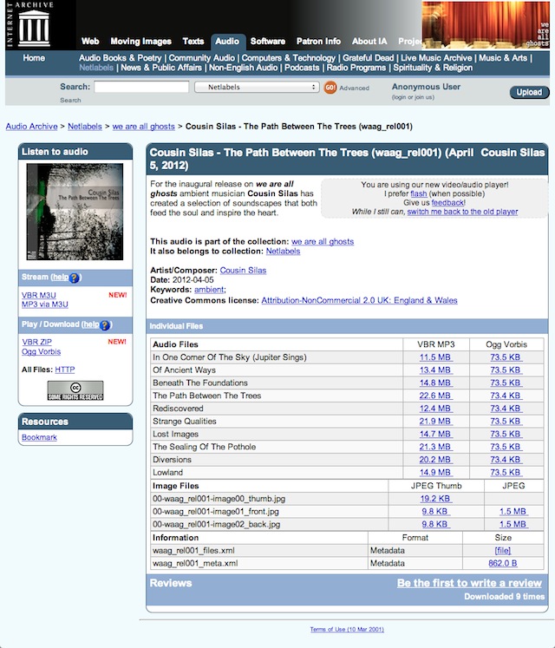Click Netlabels breadcrumb link
Screen dimensions: 555x648
coord(85,127)
